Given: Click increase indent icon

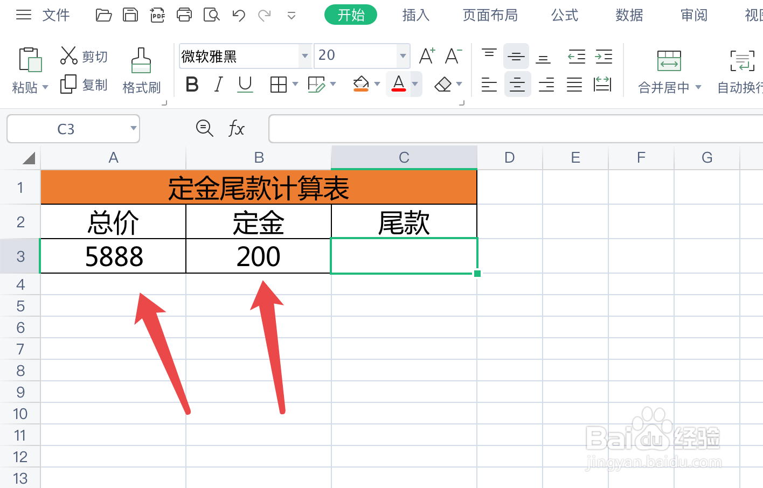Looking at the screenshot, I should click(x=604, y=56).
